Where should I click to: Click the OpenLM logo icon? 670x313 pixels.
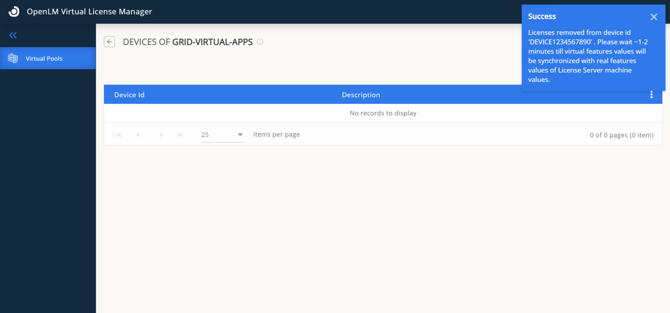14,12
